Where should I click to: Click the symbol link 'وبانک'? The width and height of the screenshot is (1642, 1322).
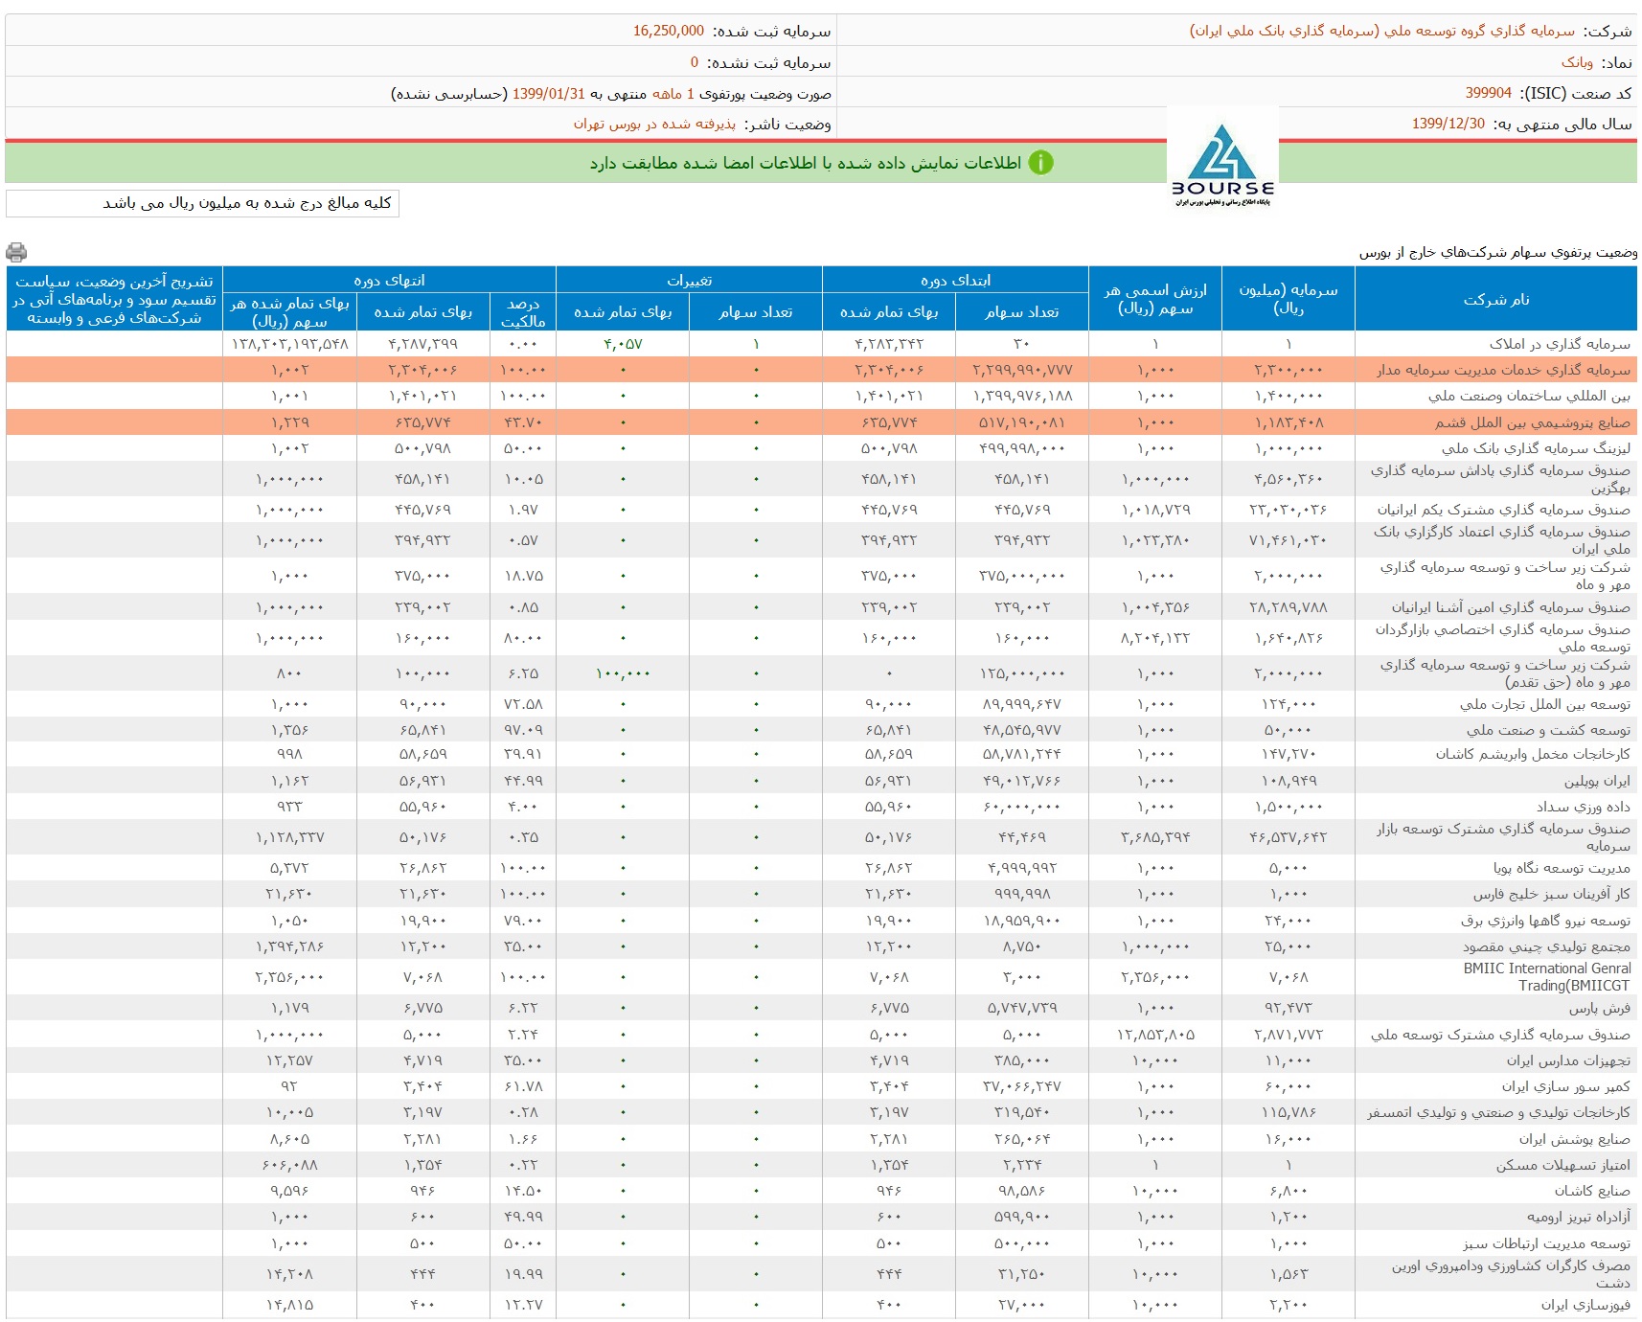1577,62
